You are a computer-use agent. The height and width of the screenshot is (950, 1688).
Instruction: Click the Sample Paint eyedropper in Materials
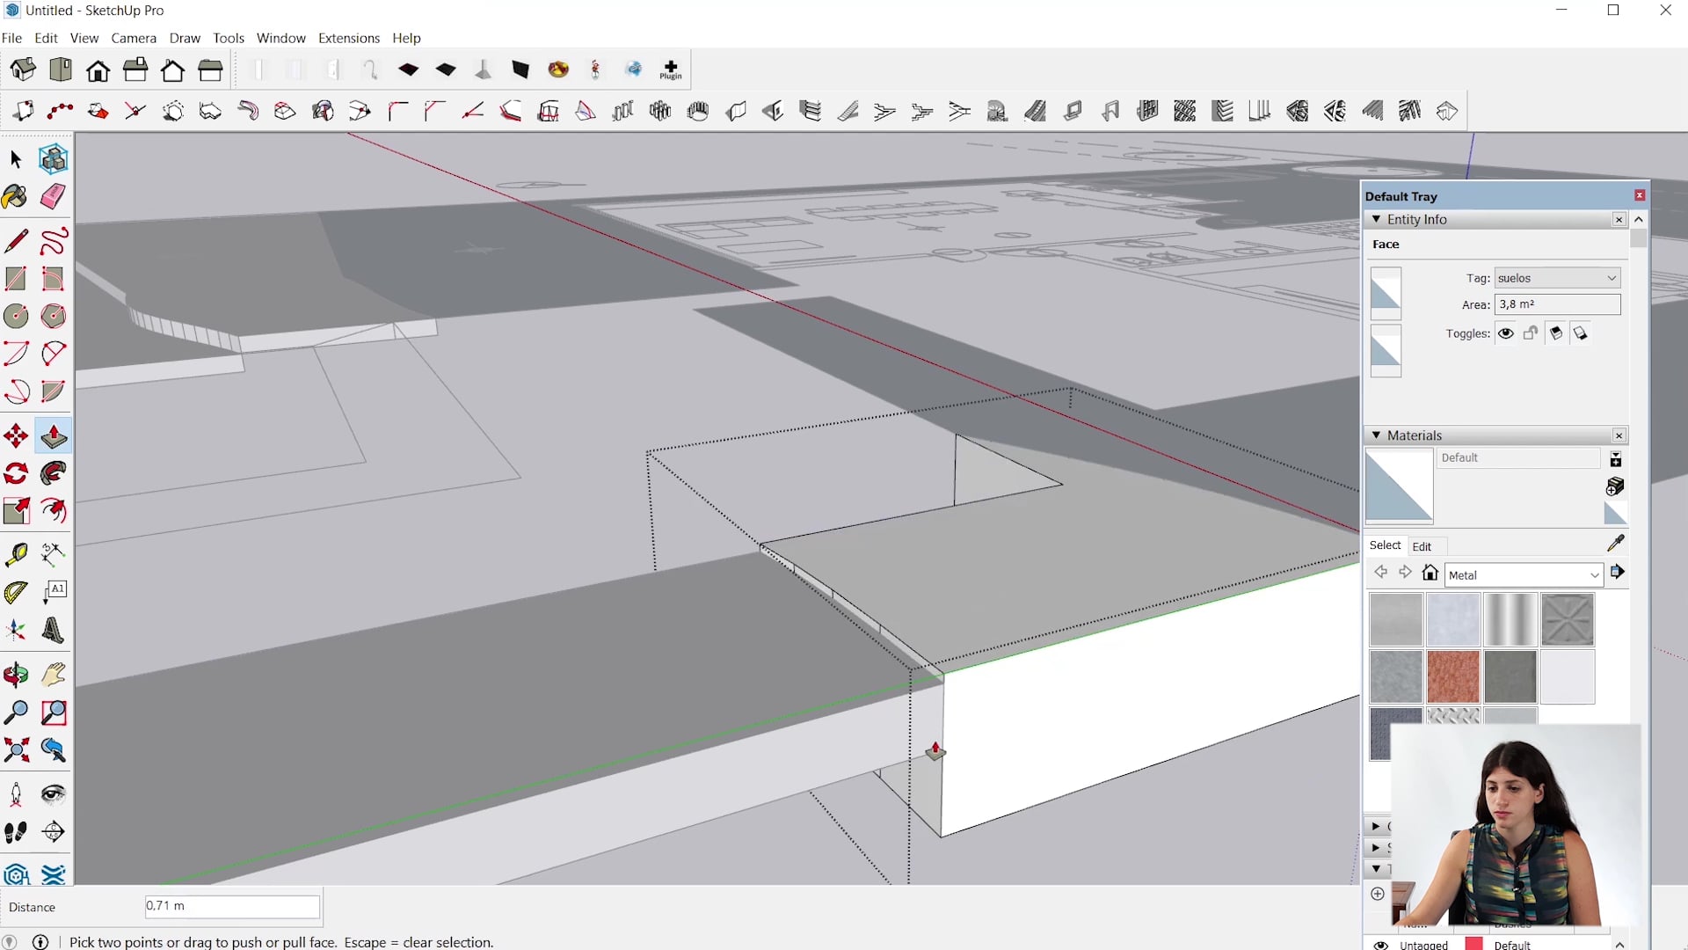click(x=1616, y=543)
